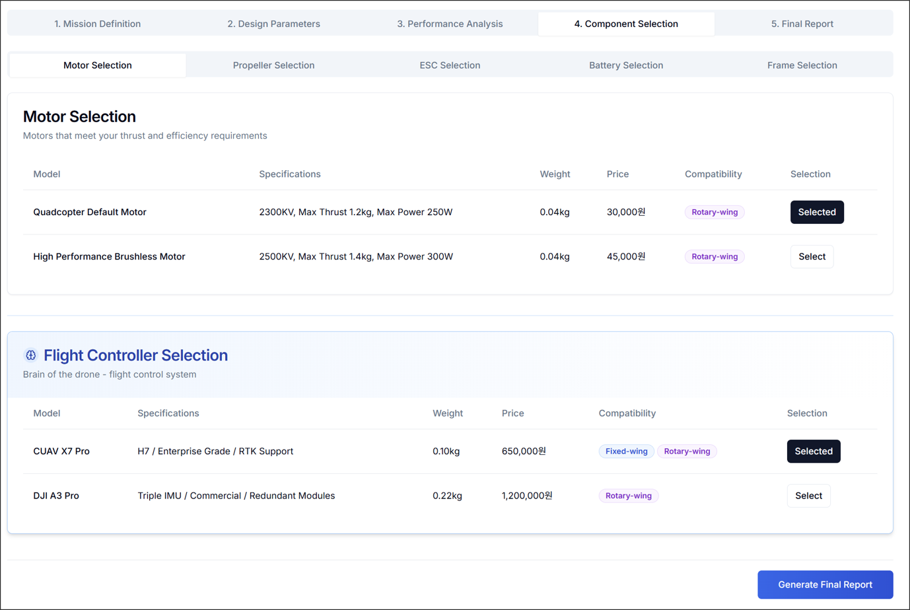The image size is (910, 610).
Task: Click the Flight Controller Selection heading
Action: coord(135,355)
